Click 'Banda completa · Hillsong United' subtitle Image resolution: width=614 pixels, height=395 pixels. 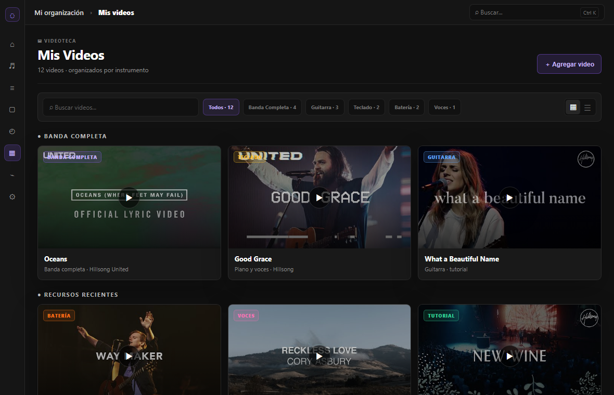click(86, 269)
